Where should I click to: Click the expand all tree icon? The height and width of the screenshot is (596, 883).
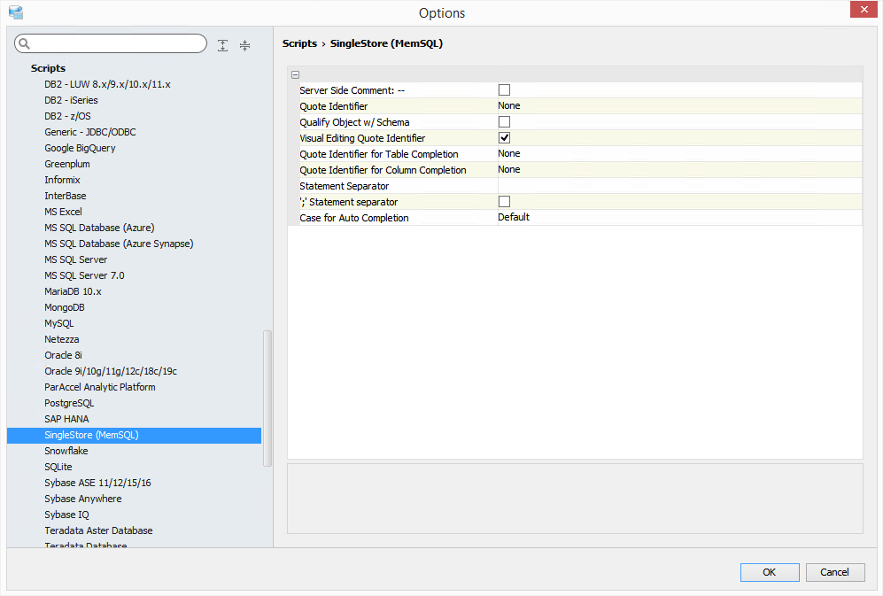pos(222,45)
